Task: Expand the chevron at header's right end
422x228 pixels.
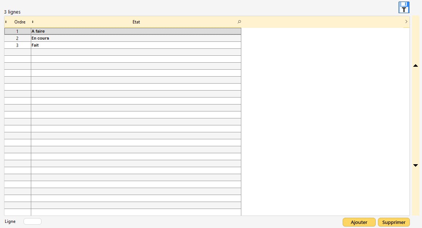Action: click(406, 22)
